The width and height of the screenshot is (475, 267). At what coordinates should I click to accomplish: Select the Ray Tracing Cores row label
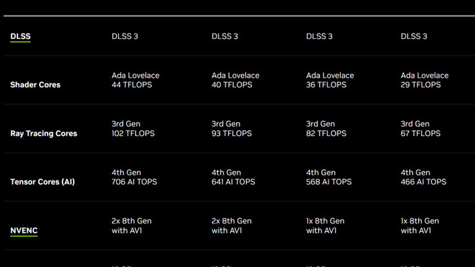(x=44, y=133)
